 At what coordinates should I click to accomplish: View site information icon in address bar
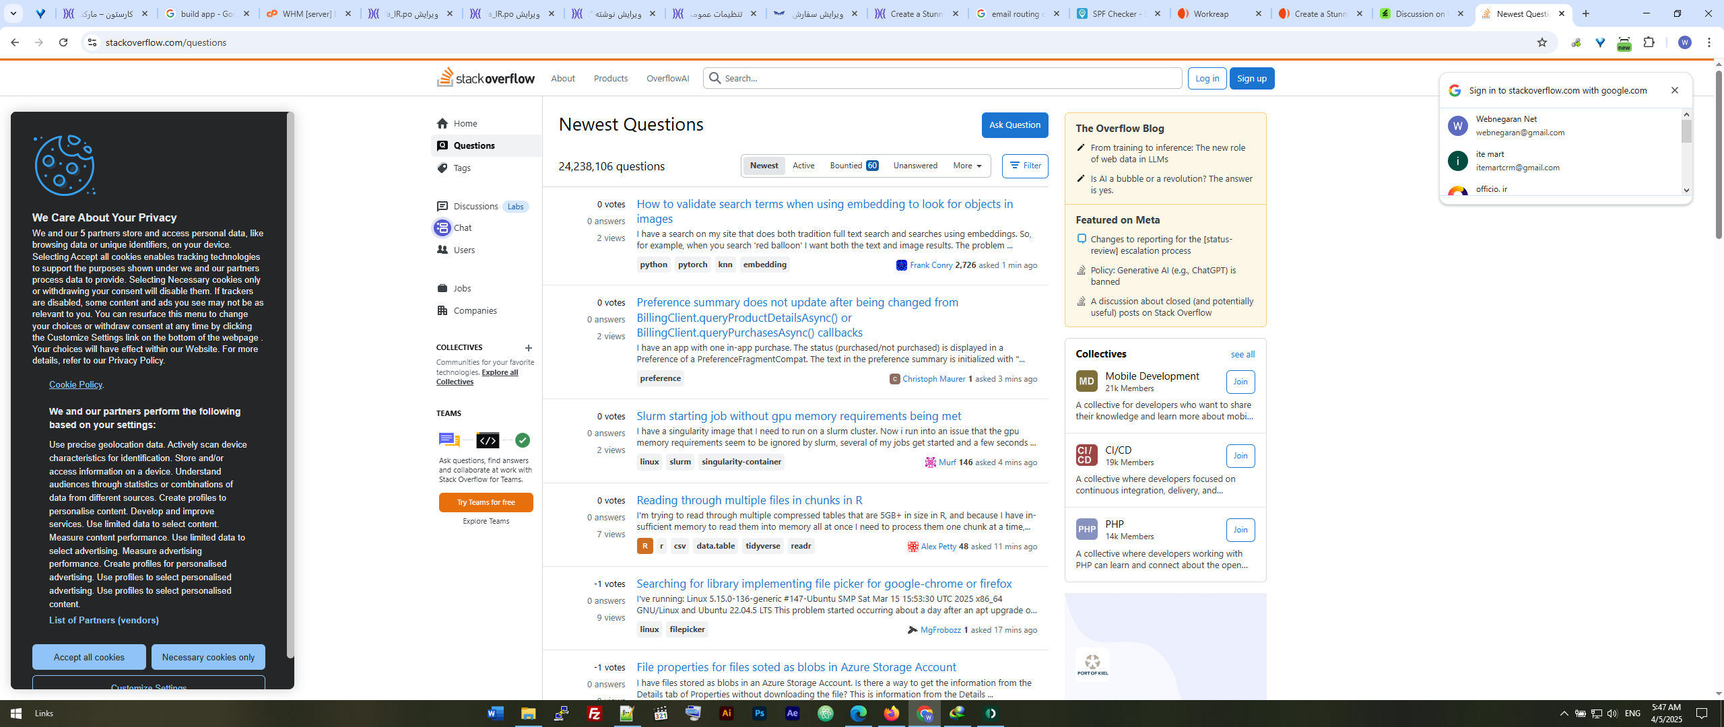(92, 42)
